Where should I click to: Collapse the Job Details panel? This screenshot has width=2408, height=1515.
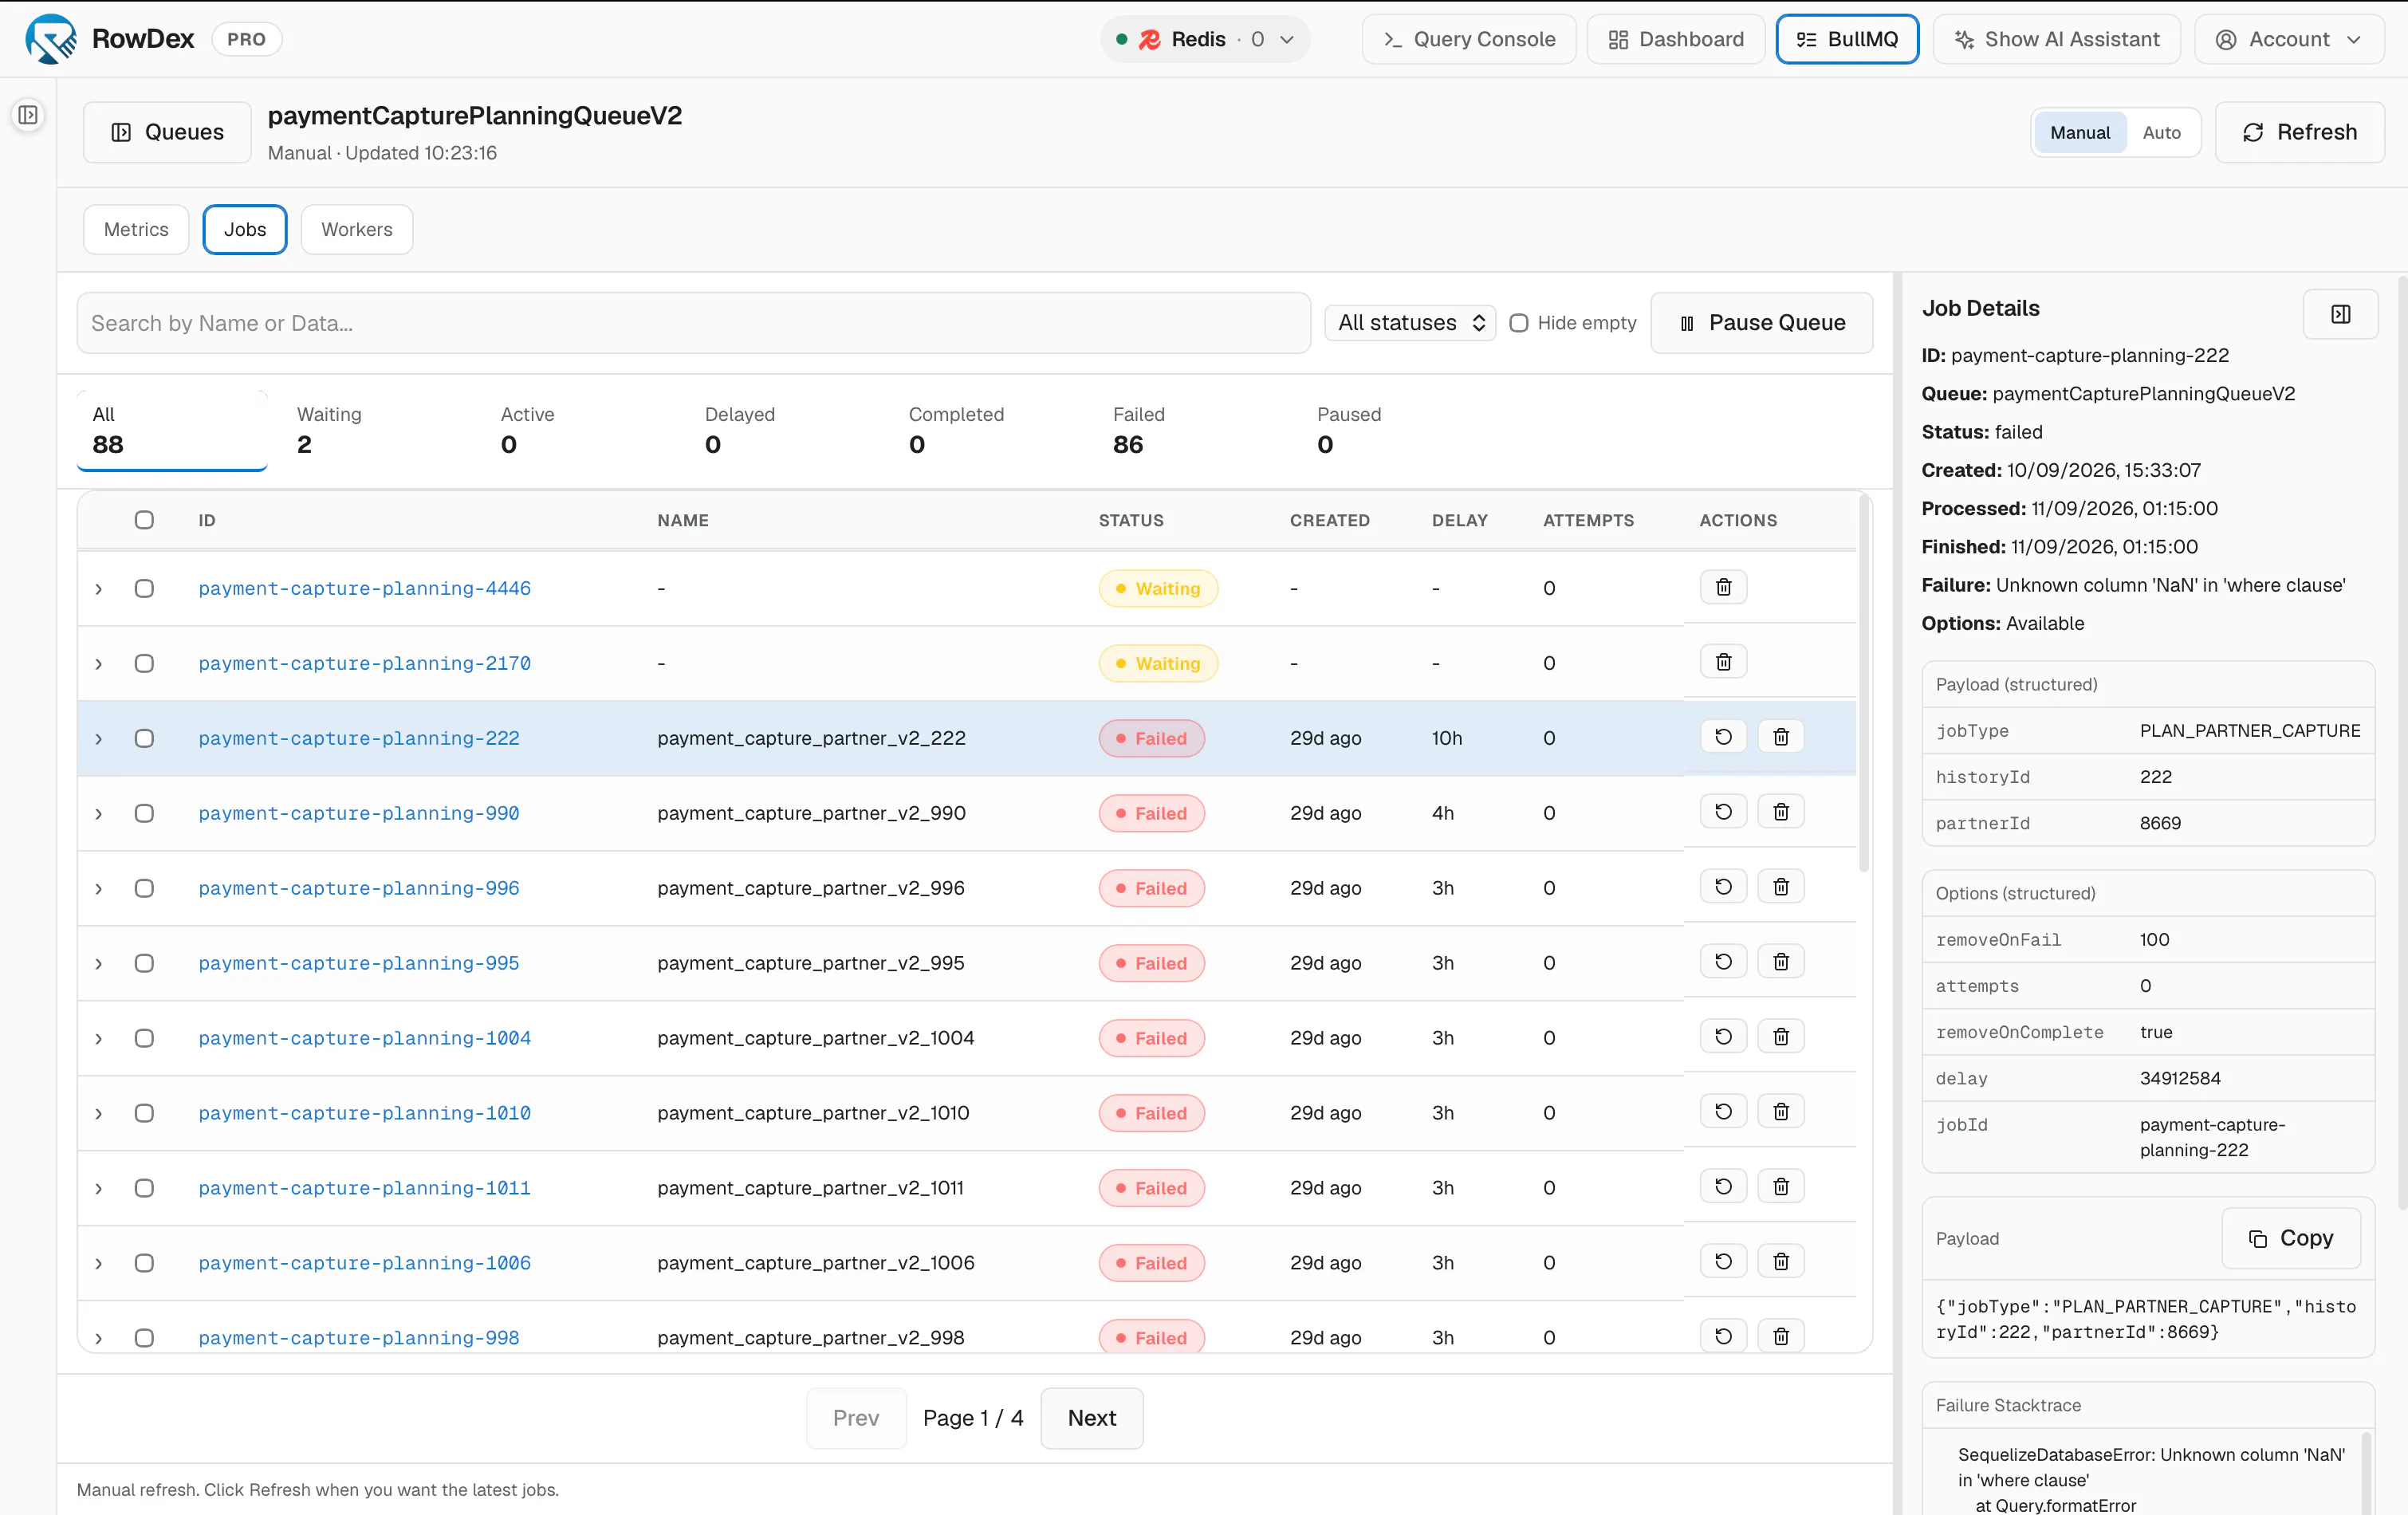[x=2340, y=314]
